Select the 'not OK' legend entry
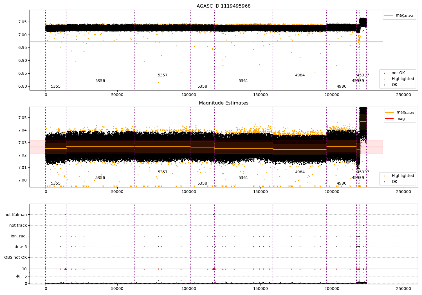 point(398,73)
